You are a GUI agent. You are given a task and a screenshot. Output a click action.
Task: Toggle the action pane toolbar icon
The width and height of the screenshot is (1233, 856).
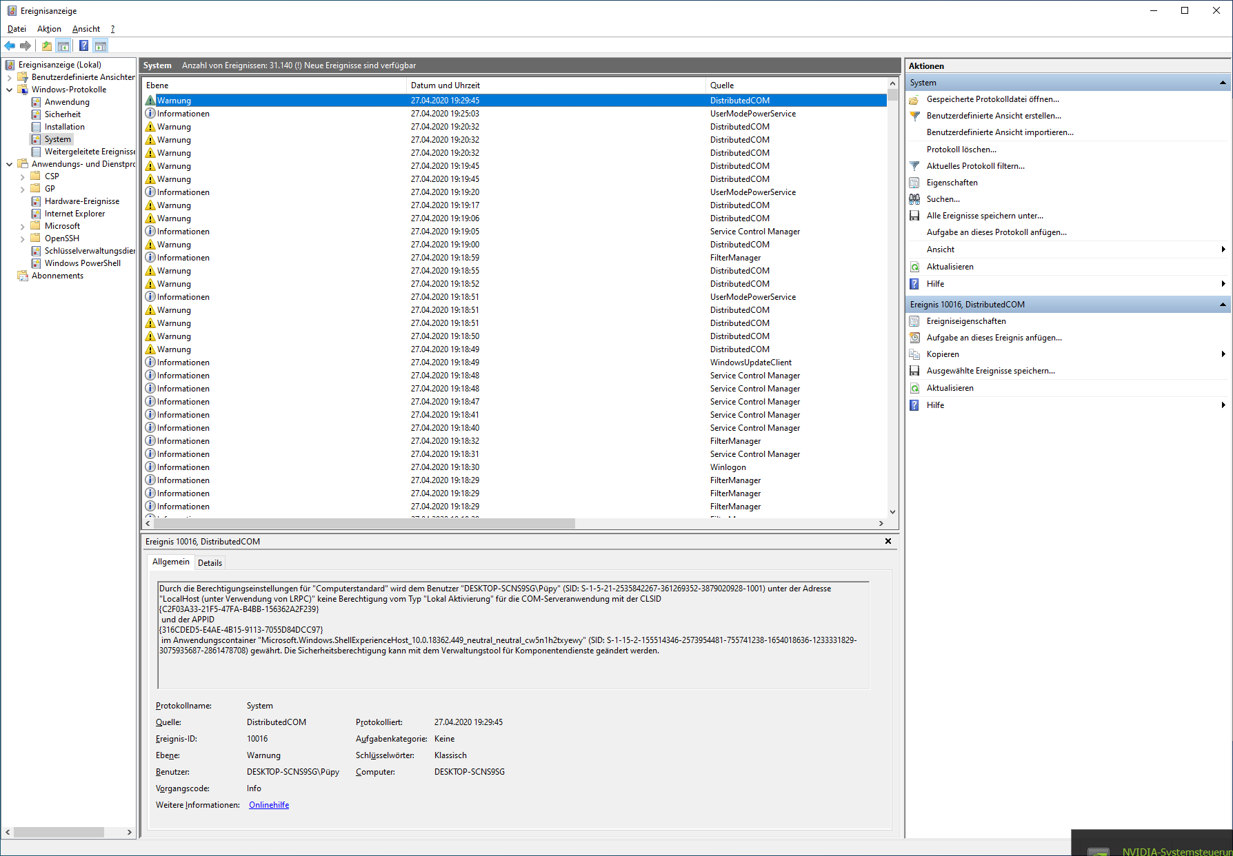[101, 46]
